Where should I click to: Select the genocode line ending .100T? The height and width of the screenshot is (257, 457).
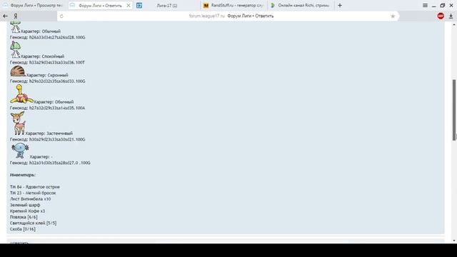click(x=48, y=62)
